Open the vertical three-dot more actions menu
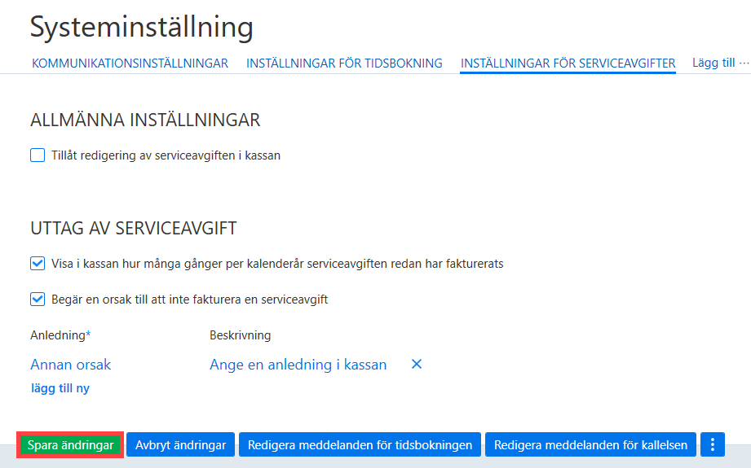This screenshot has height=468, width=751. [712, 445]
